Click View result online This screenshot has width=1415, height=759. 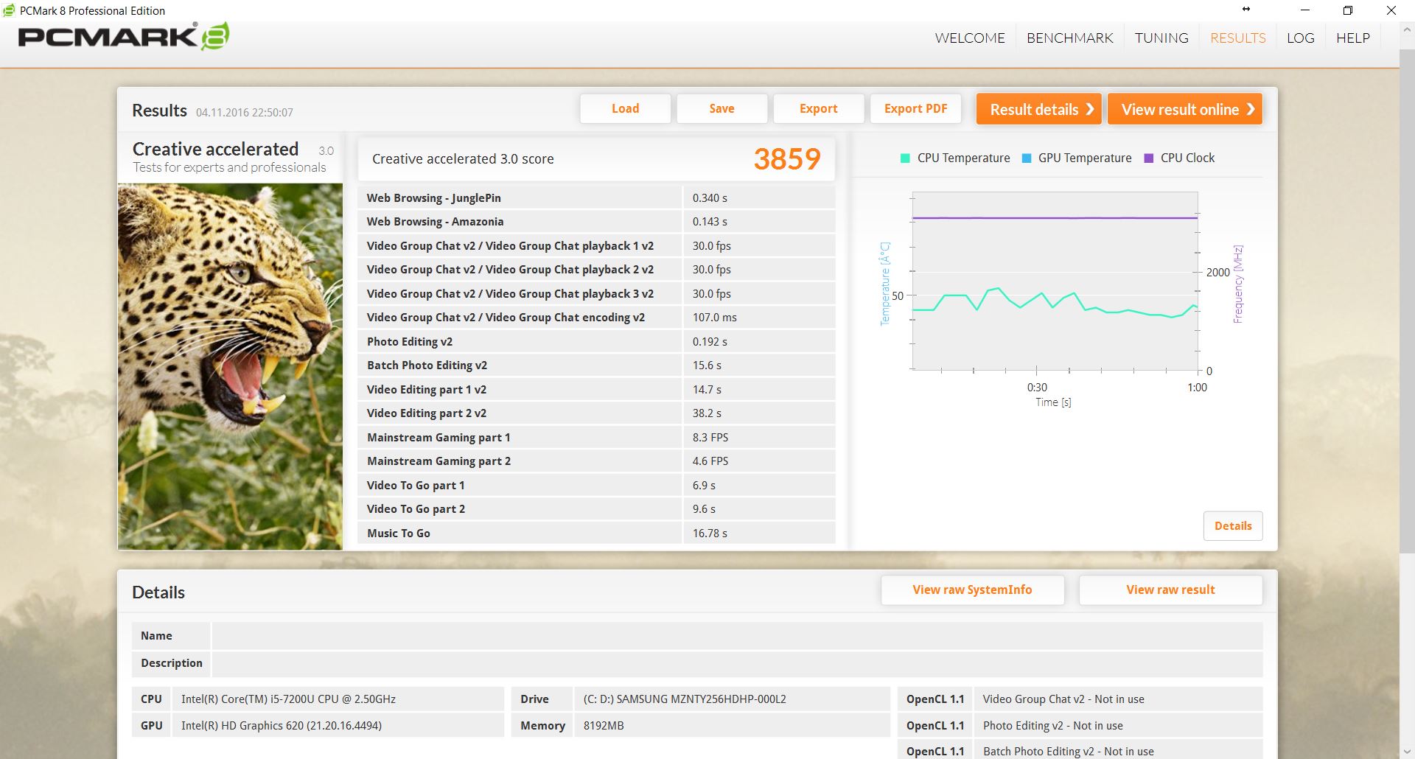[1185, 109]
